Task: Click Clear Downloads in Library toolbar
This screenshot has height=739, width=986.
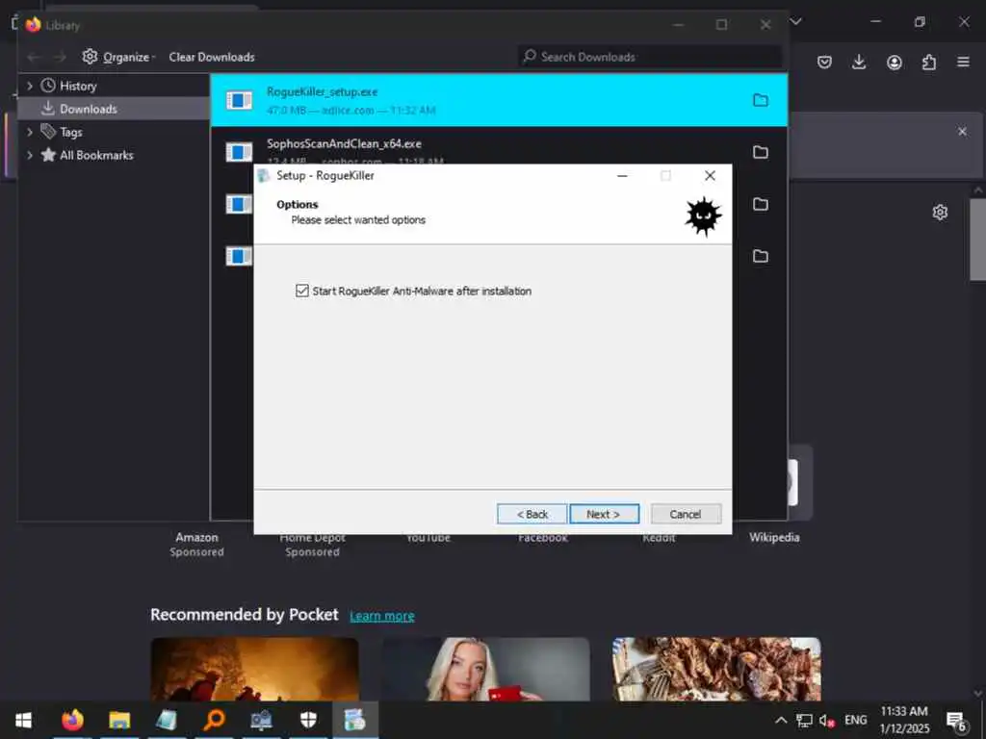Action: pos(211,57)
